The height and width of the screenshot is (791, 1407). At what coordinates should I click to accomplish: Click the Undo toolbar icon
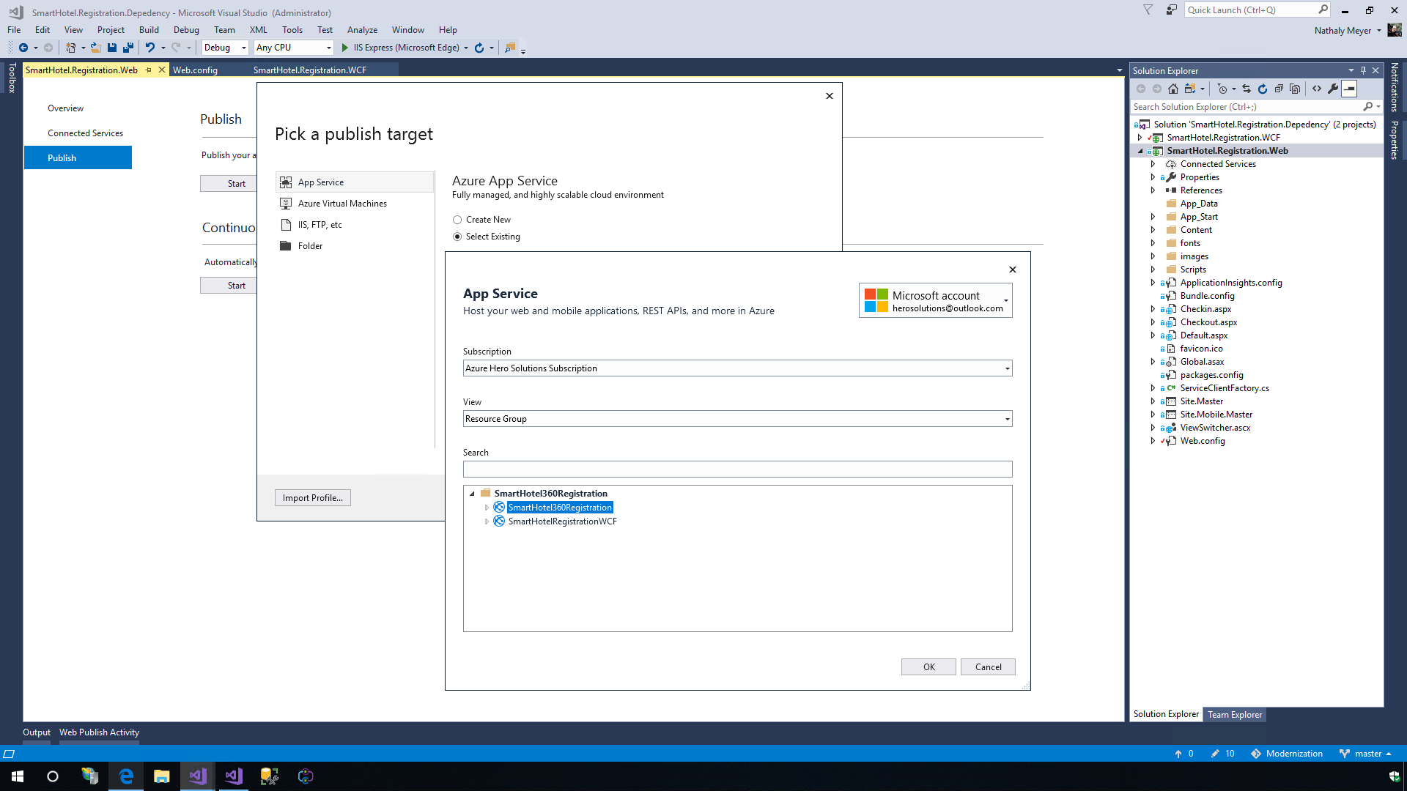149,48
